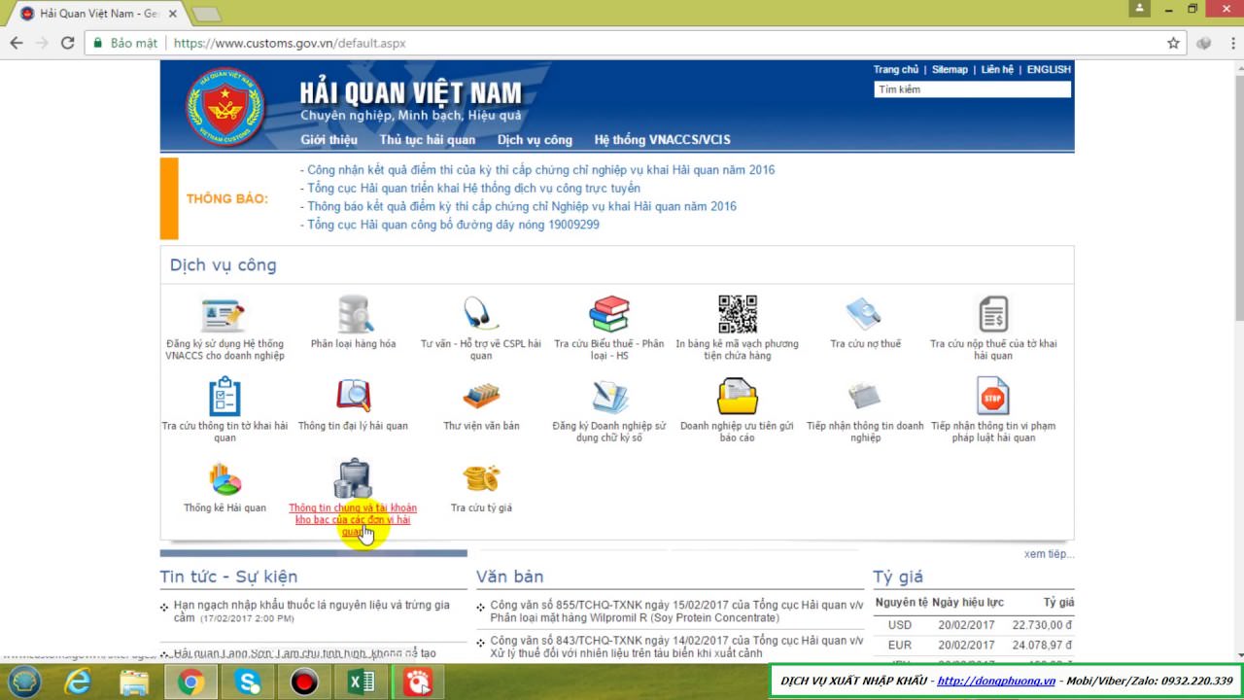The height and width of the screenshot is (700, 1244).
Task: Click the gold coins Tra cứu tỷ giá icon
Action: click(480, 478)
